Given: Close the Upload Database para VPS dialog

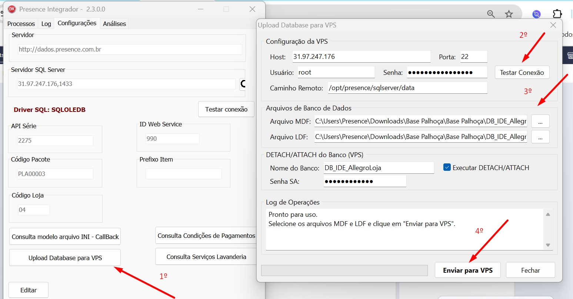Looking at the screenshot, I should coord(553,25).
